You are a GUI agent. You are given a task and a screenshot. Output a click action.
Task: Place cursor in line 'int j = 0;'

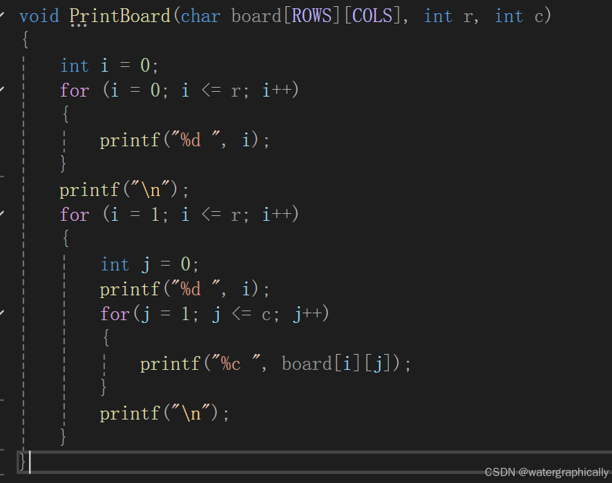tap(150, 264)
